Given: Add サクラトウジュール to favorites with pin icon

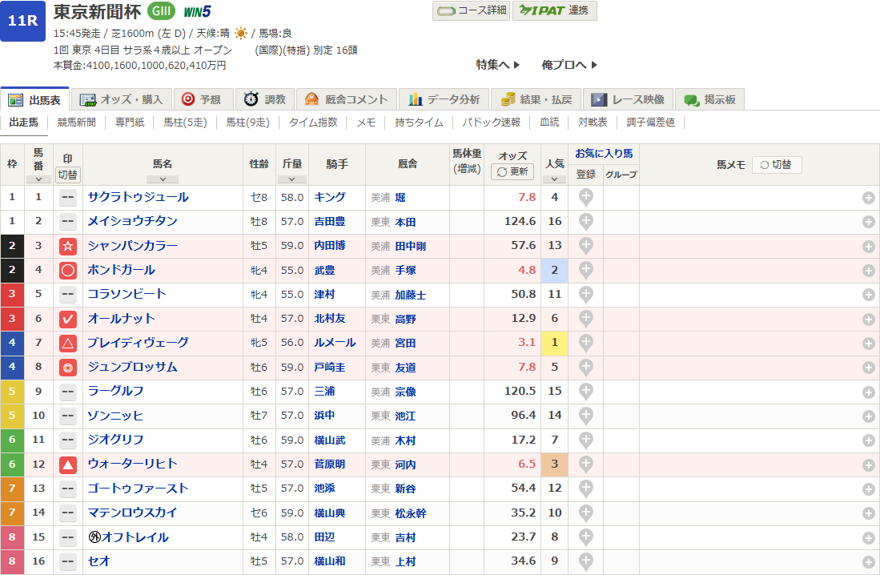Looking at the screenshot, I should 586,197.
